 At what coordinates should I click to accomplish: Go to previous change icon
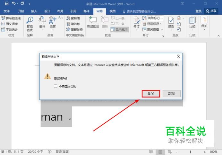point(179,24)
